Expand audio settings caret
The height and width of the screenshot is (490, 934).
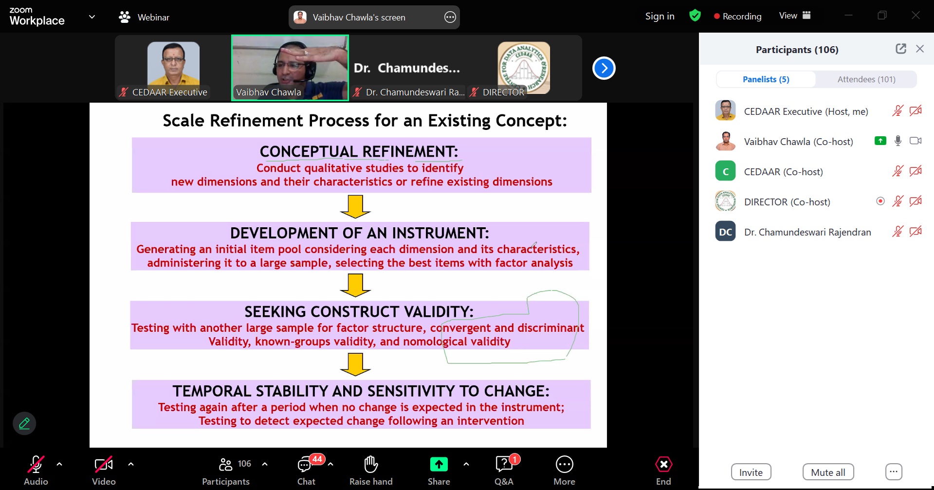tap(59, 464)
